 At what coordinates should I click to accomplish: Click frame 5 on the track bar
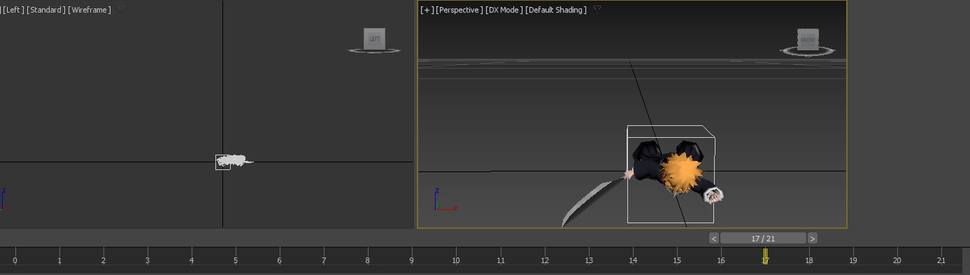coord(236,260)
